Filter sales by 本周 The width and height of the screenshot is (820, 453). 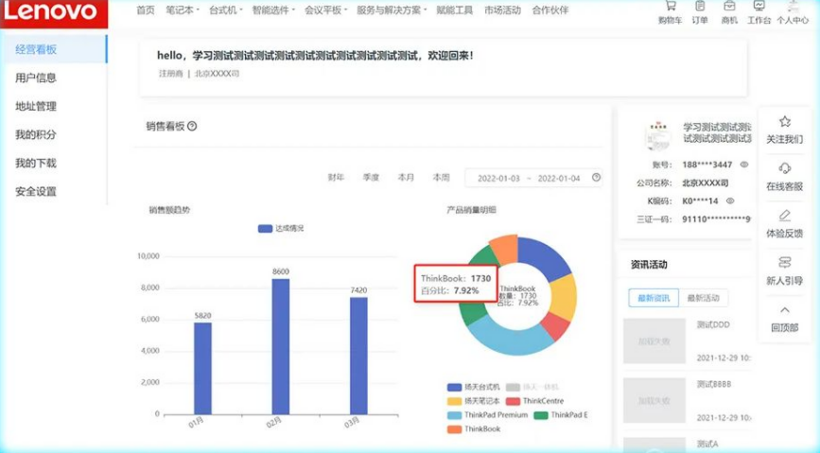[441, 178]
